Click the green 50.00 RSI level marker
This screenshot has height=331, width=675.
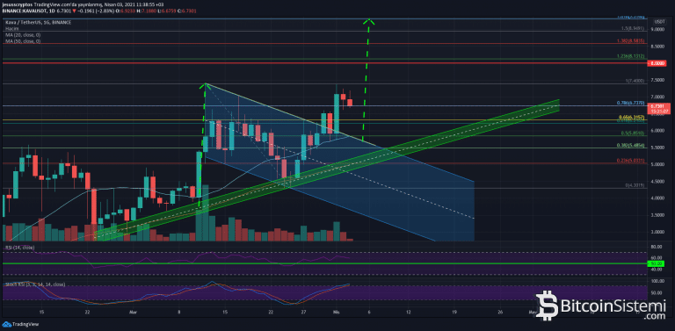click(657, 263)
